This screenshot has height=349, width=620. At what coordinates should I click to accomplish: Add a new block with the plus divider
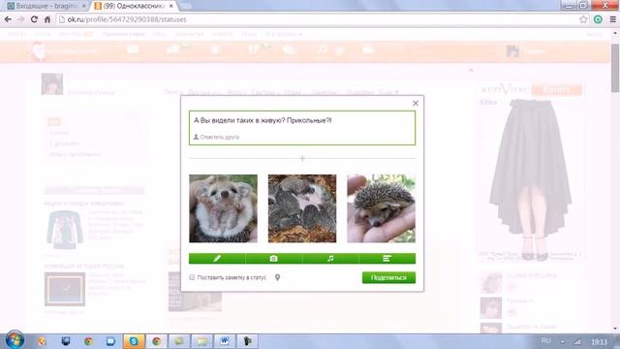(x=302, y=158)
